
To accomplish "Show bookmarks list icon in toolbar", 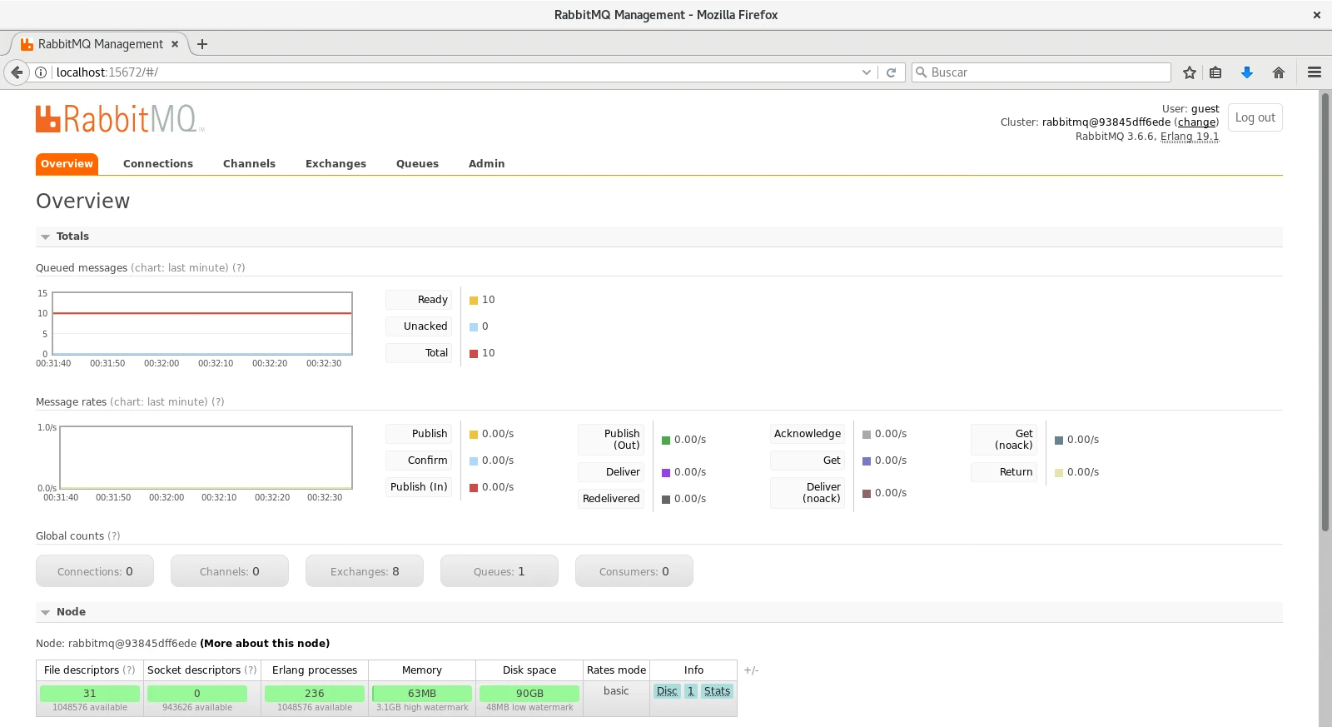I will point(1215,72).
